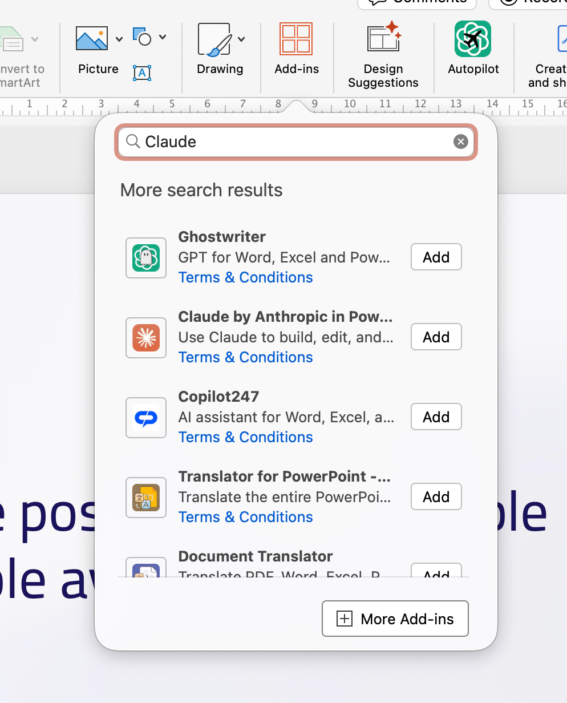The image size is (567, 703).
Task: Open Design Suggestions icon
Action: coord(383,38)
